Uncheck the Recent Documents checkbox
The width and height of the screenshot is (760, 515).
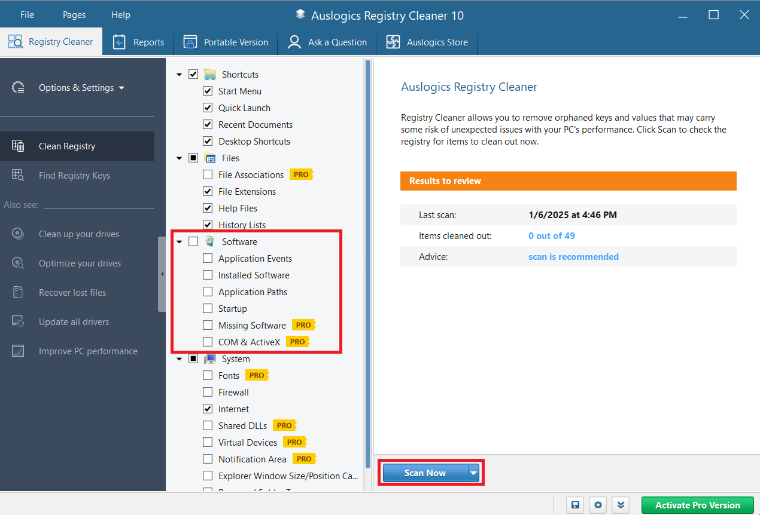click(208, 125)
